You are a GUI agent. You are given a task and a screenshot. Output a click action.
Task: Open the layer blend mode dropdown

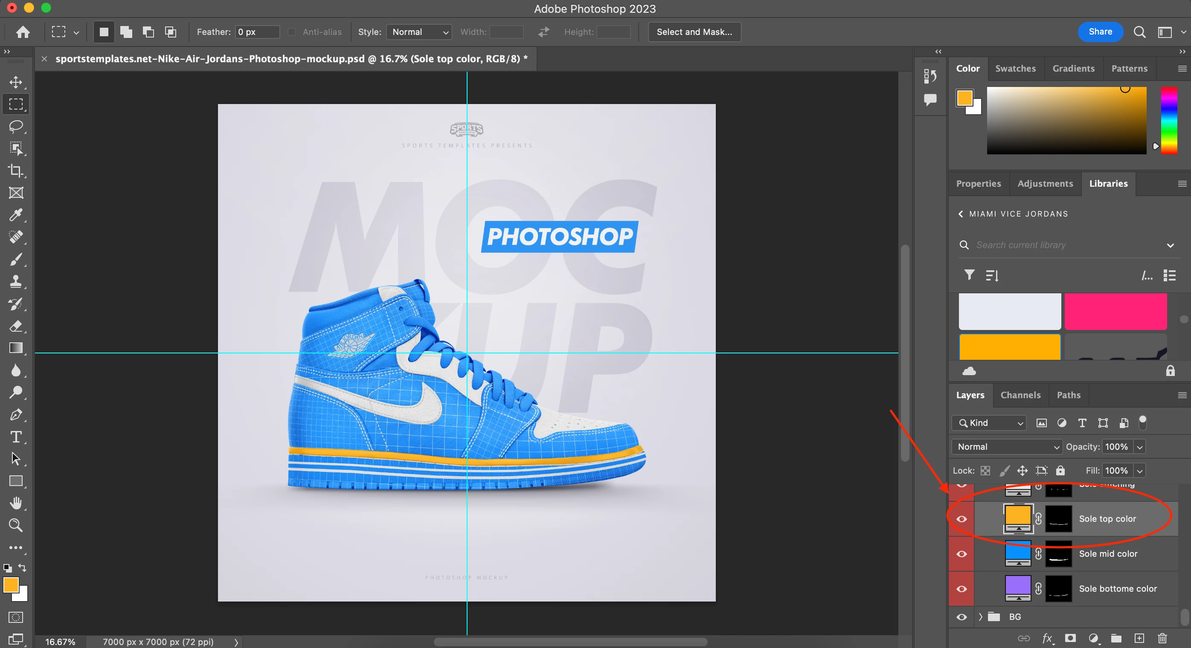click(1007, 446)
